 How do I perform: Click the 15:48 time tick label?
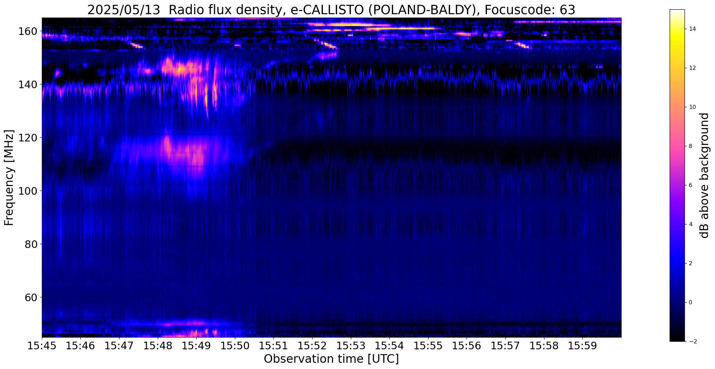(158, 346)
